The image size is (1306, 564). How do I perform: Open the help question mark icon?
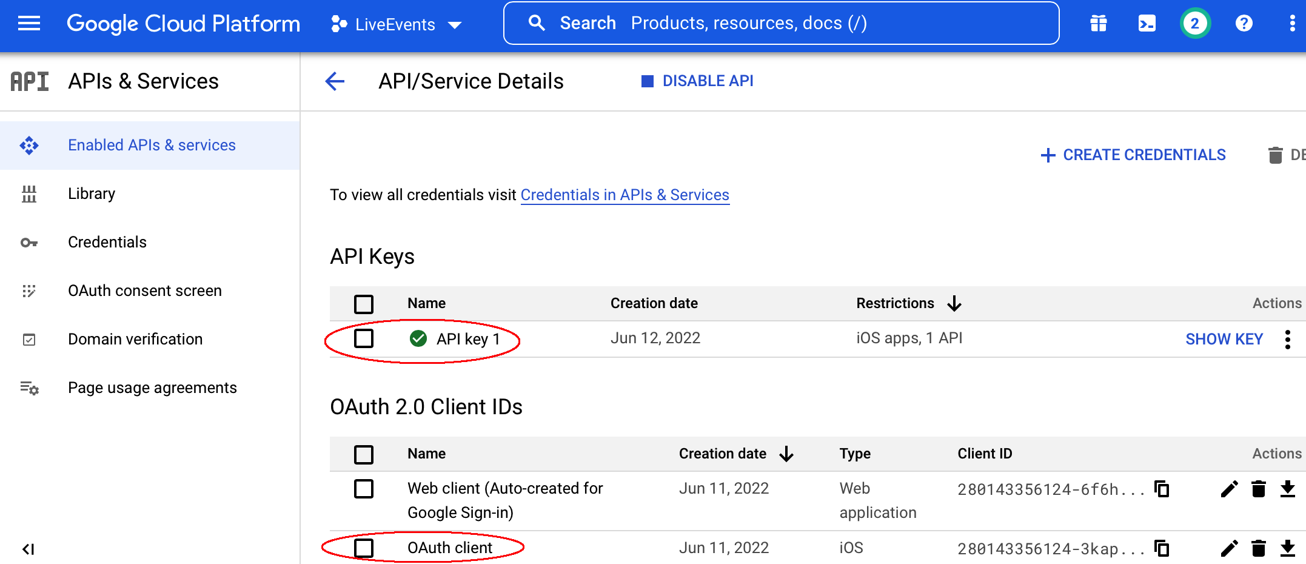(x=1244, y=24)
